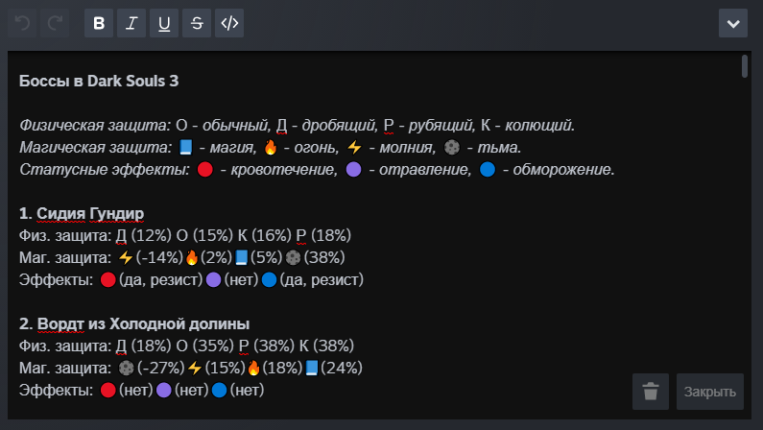Toggle bold formatting
The image size is (763, 430).
[99, 23]
